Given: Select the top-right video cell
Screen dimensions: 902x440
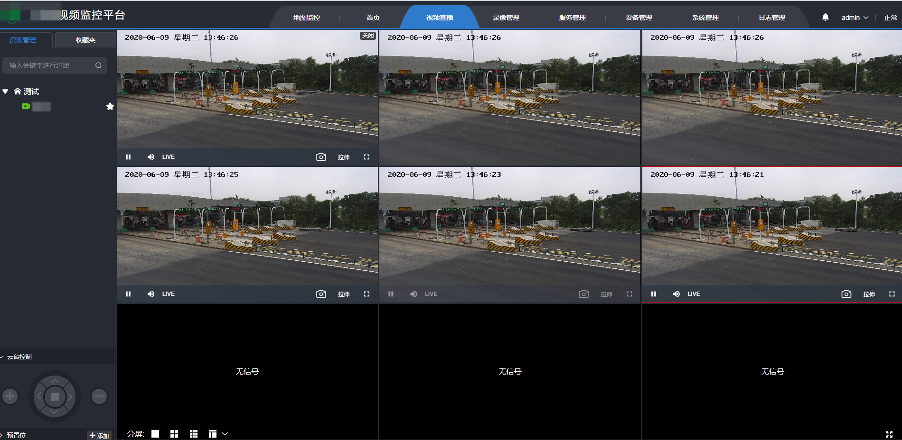Looking at the screenshot, I should tap(772, 98).
